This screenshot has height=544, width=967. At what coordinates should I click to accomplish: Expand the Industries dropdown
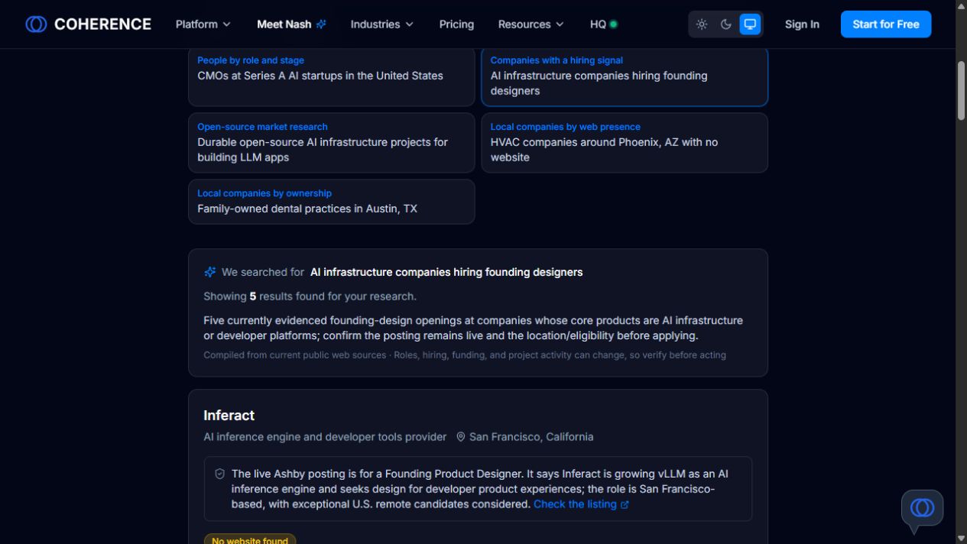pos(381,24)
